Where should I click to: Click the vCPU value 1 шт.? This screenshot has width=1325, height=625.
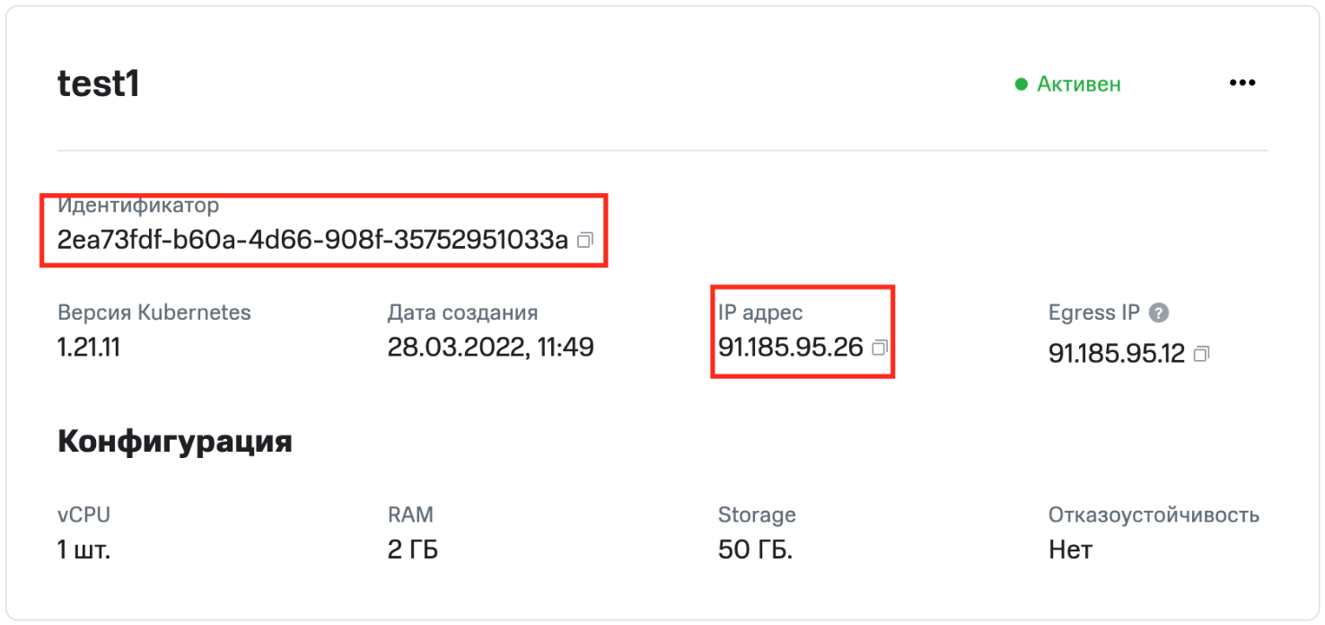click(x=83, y=550)
